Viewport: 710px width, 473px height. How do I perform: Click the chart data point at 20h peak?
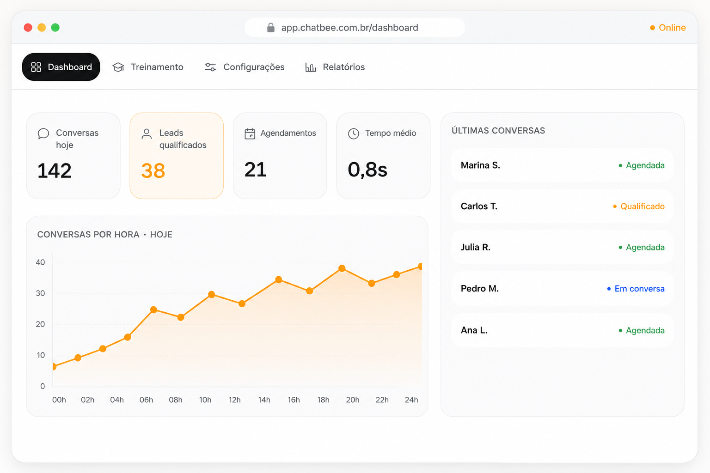pyautogui.click(x=342, y=268)
